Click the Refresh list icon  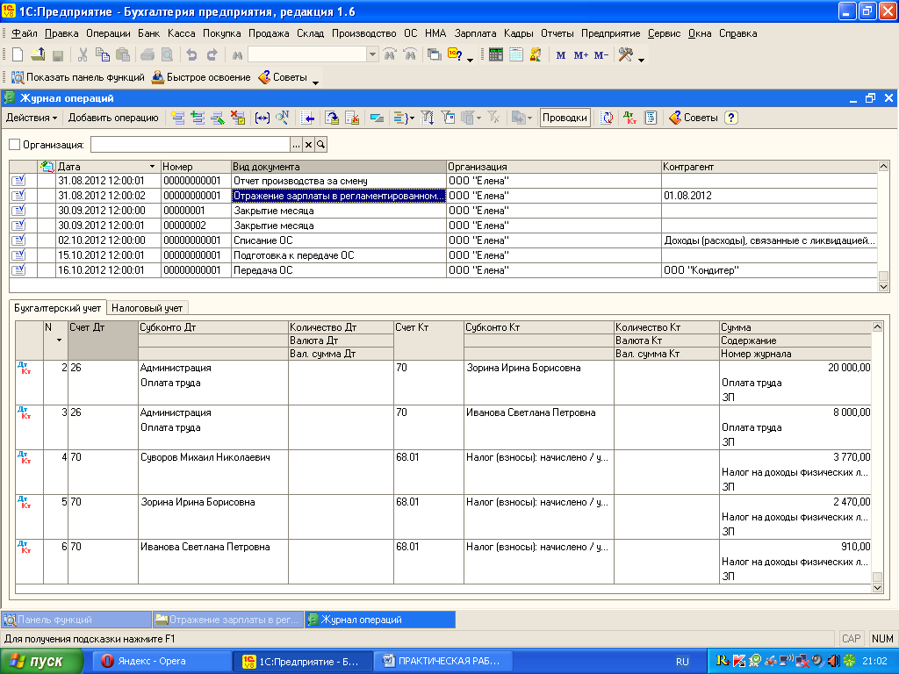(607, 118)
